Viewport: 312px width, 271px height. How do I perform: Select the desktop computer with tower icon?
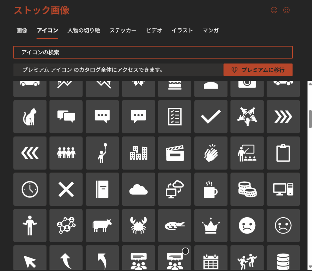283,189
